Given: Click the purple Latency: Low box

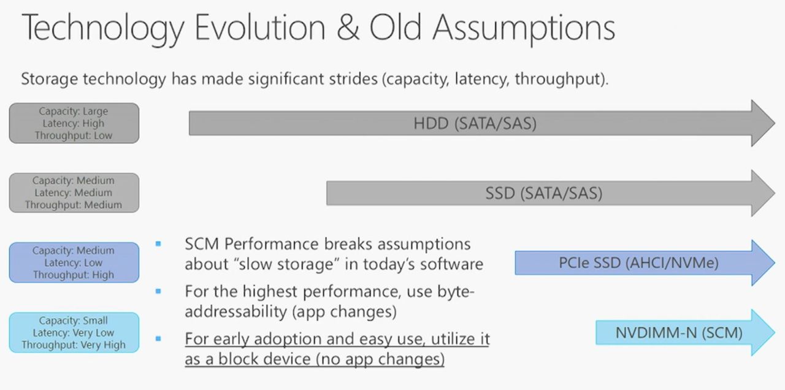Looking at the screenshot, I should pyautogui.click(x=74, y=262).
